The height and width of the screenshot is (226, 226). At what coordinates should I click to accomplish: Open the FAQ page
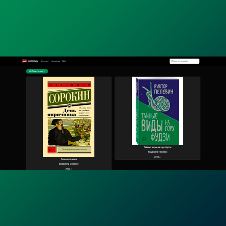click(64, 61)
